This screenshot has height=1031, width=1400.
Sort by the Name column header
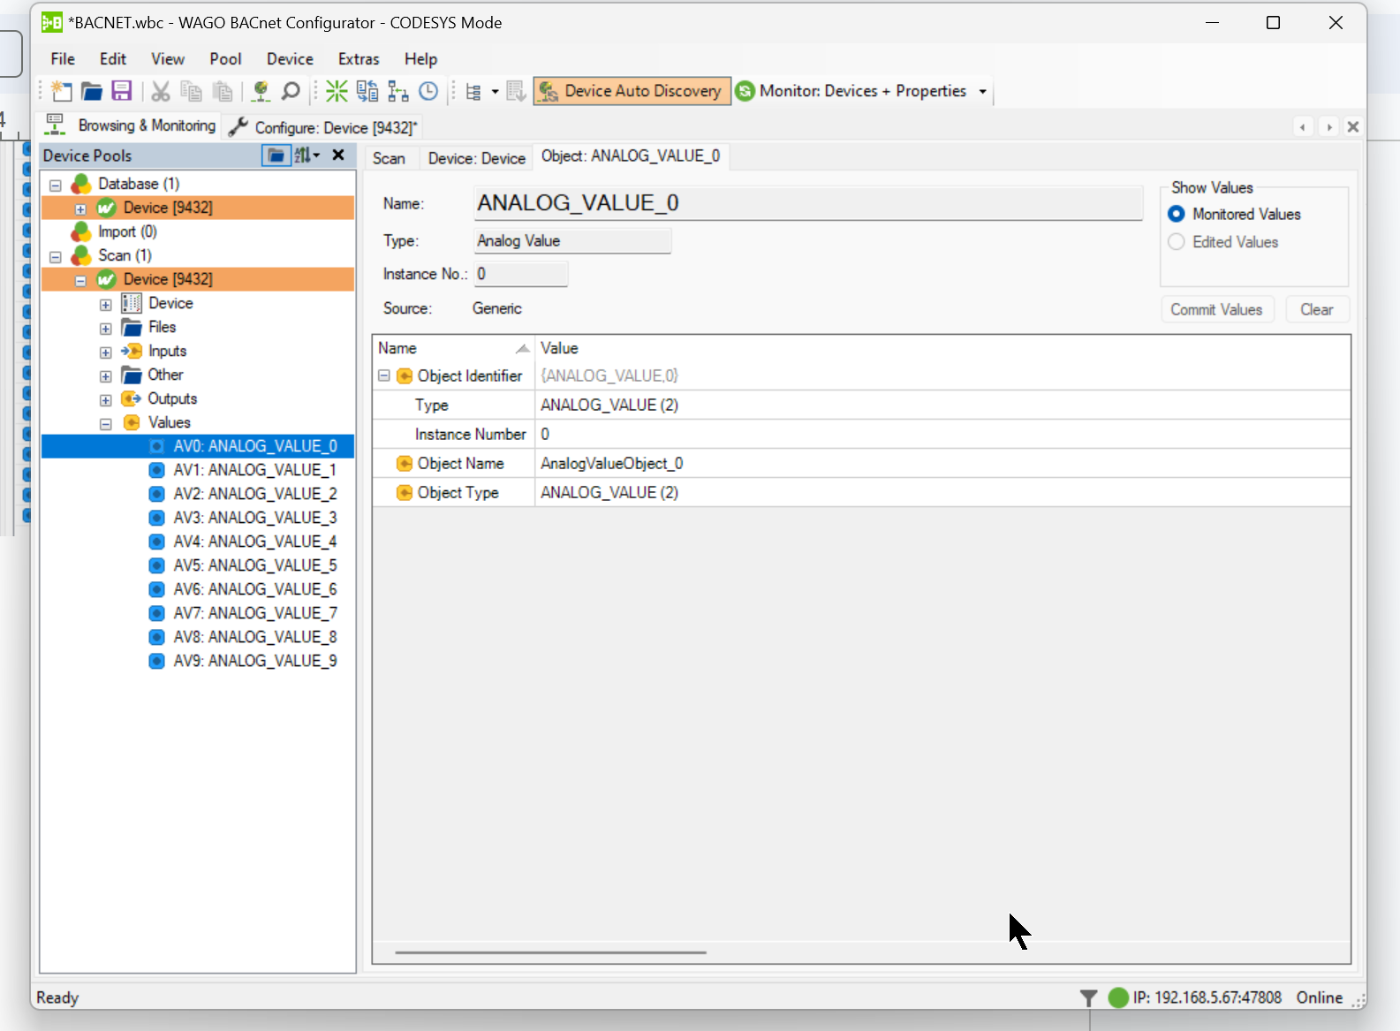coord(453,348)
